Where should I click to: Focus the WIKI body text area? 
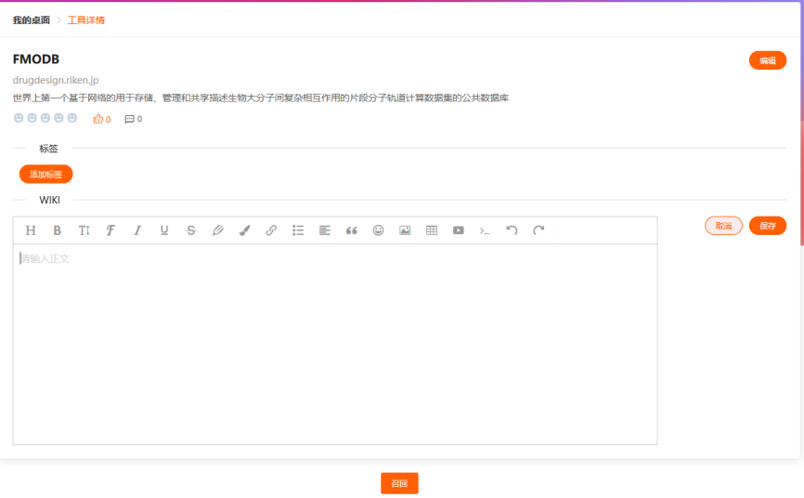[x=335, y=344]
